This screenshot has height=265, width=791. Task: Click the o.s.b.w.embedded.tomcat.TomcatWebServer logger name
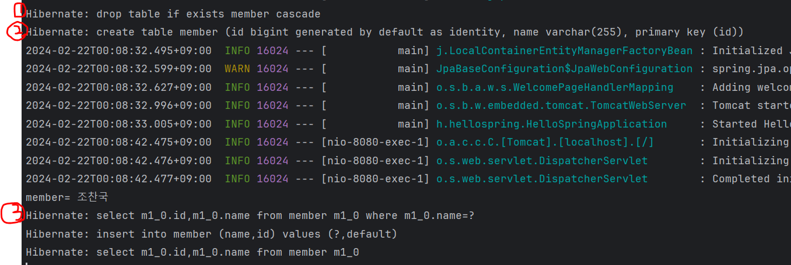click(x=561, y=105)
